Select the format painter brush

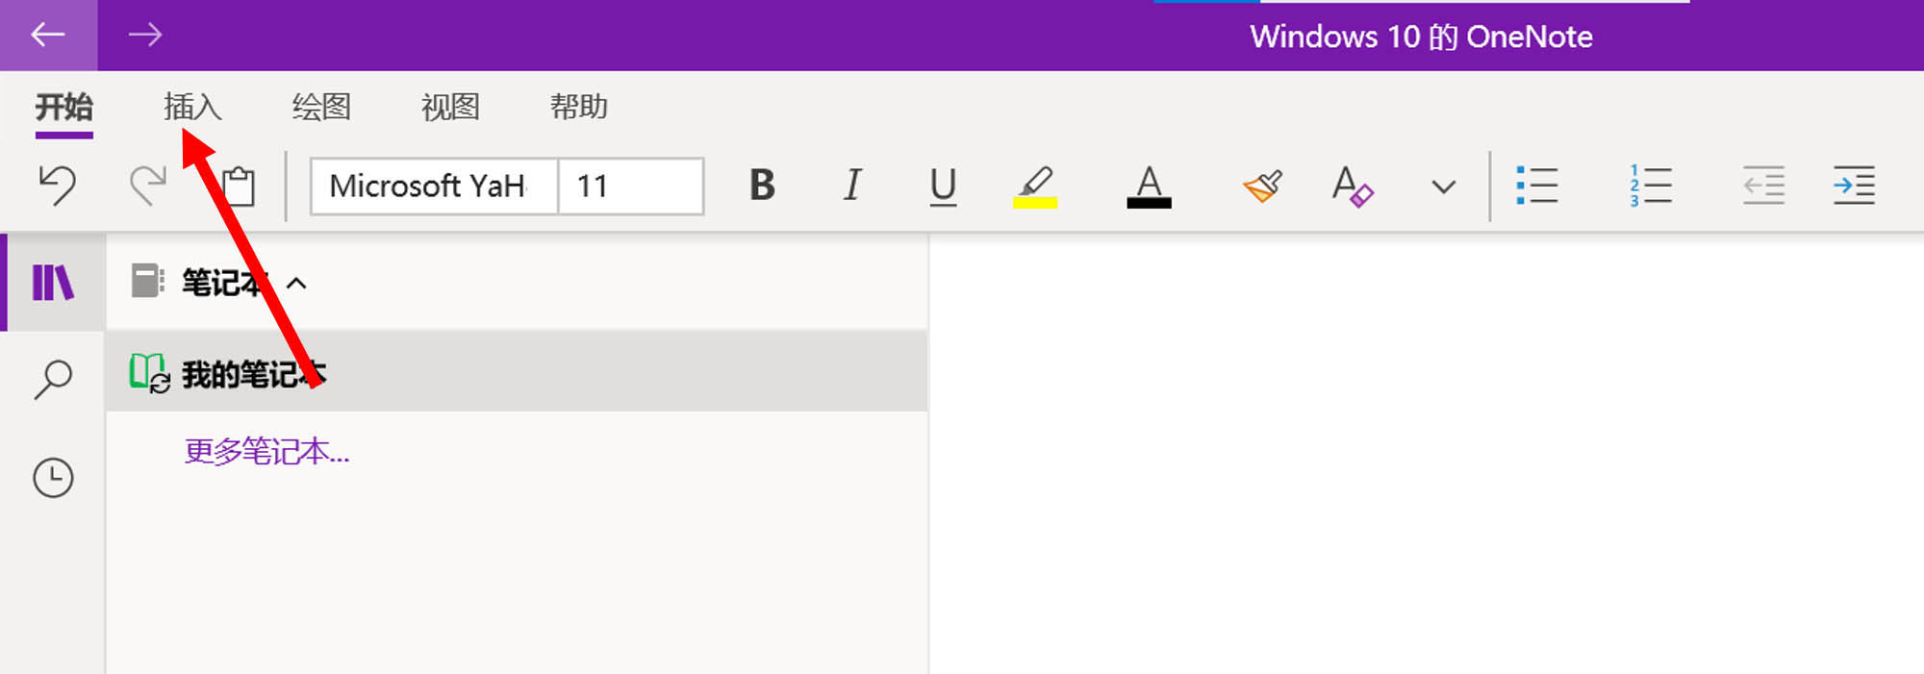pyautogui.click(x=1262, y=185)
